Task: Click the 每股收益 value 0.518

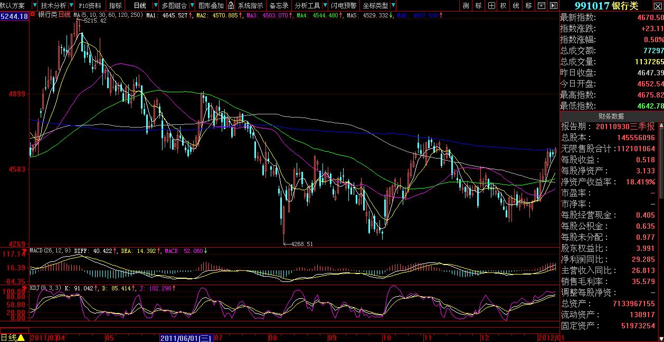Action: tap(646, 160)
